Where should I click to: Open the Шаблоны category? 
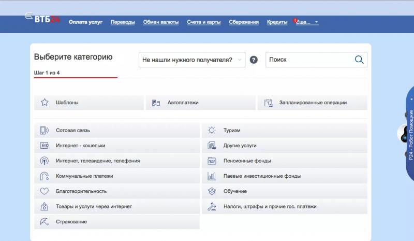click(x=89, y=103)
